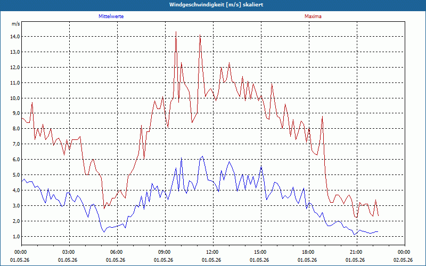Click the 13,0 y-axis value
Screen dimensions: 426x266
tap(15, 52)
